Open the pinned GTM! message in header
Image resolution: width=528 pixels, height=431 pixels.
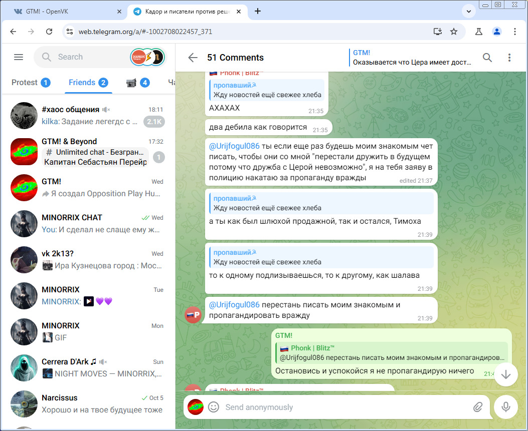pos(411,58)
